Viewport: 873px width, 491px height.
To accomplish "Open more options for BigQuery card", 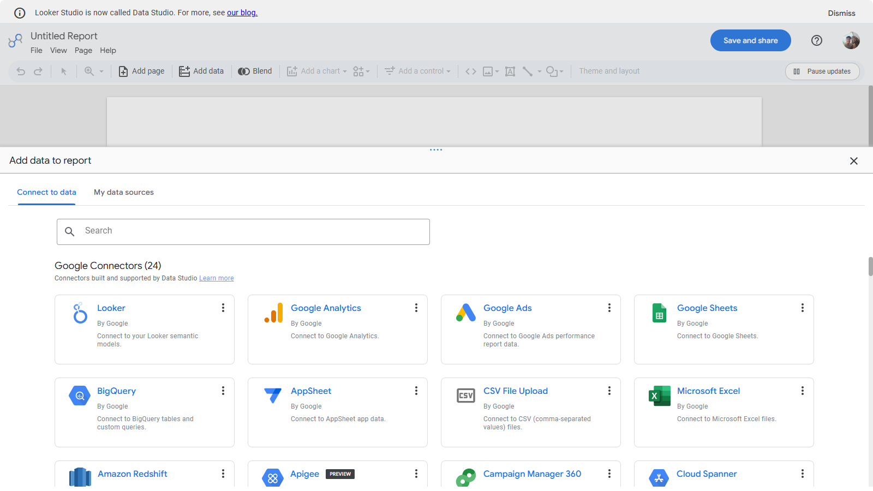I will point(223,391).
